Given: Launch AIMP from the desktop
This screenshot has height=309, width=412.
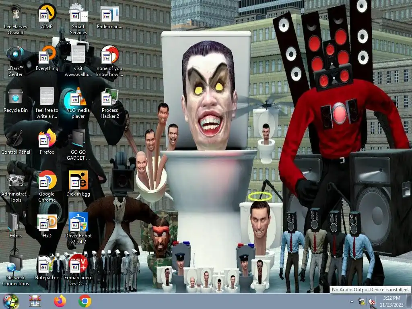Looking at the screenshot, I should 47,17.
